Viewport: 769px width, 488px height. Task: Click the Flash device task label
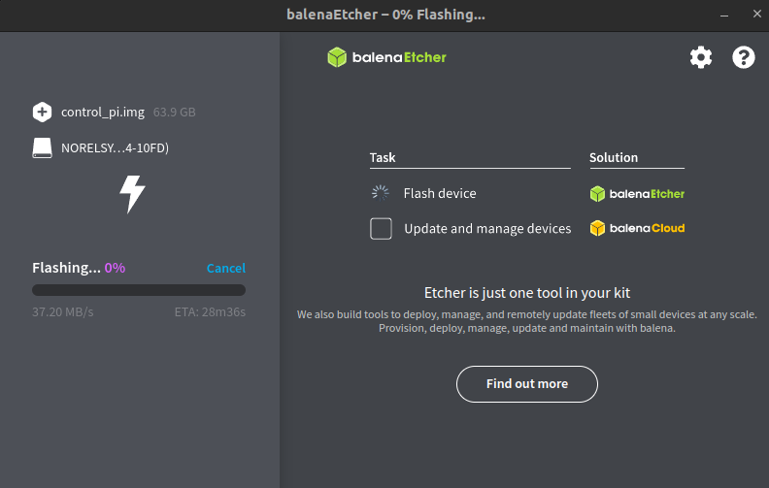click(440, 193)
